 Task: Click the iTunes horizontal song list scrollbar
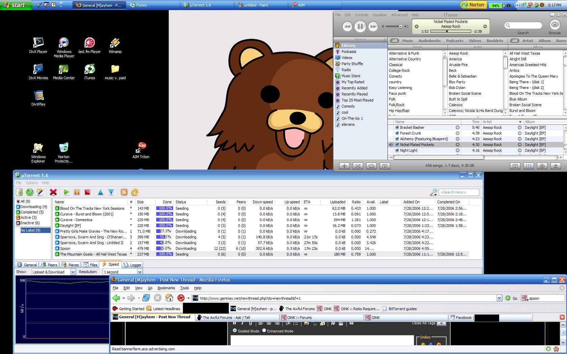(x=439, y=157)
